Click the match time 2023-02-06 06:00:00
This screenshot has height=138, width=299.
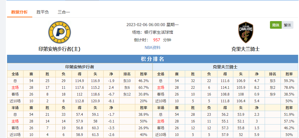click(146, 25)
